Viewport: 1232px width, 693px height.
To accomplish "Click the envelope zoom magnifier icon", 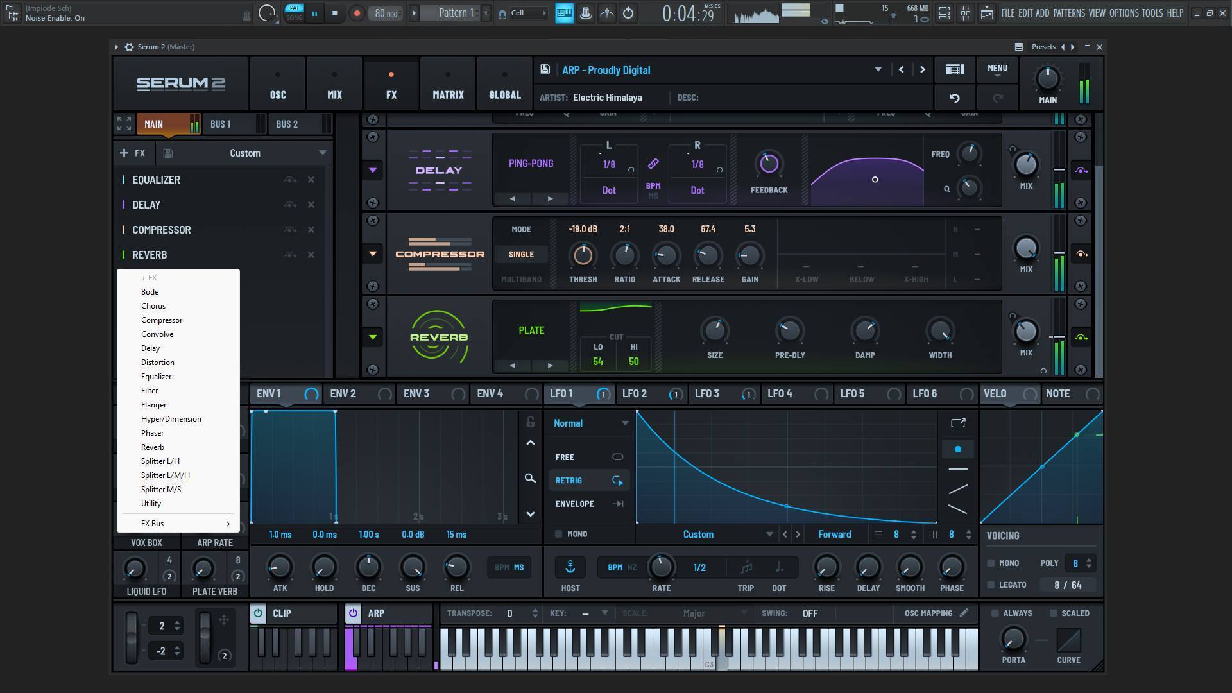I will pyautogui.click(x=530, y=478).
